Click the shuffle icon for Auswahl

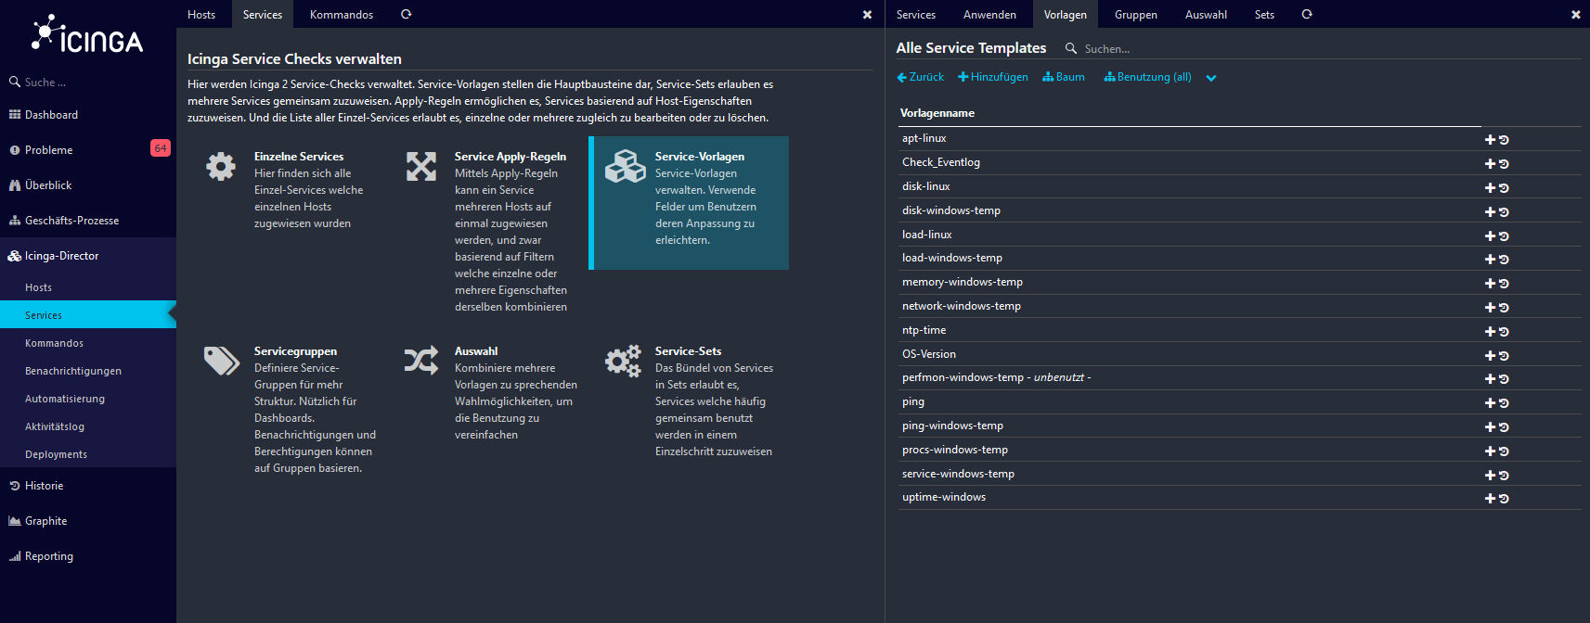[x=421, y=361]
